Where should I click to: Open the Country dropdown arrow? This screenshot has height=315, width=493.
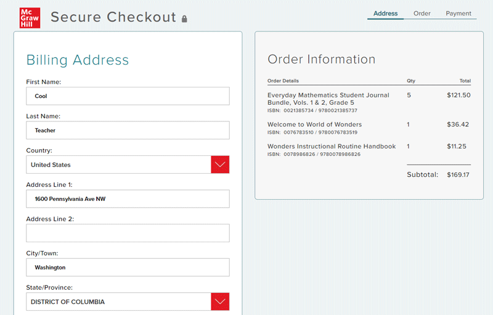[220, 165]
